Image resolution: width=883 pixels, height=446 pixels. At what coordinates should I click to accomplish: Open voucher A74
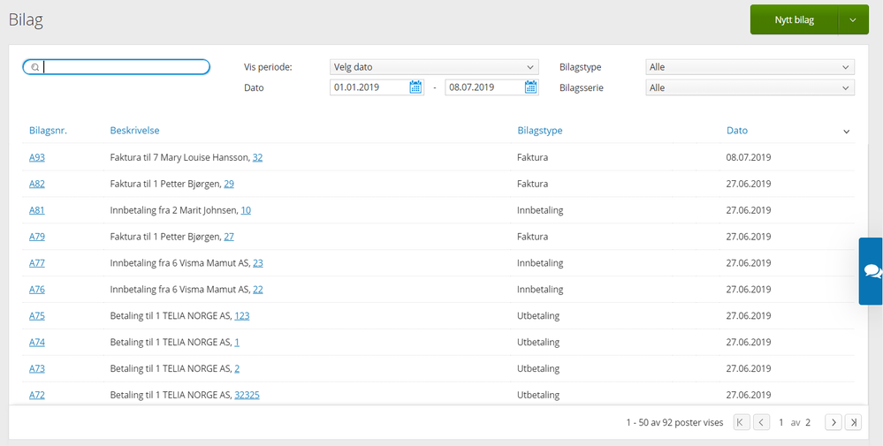pos(37,342)
